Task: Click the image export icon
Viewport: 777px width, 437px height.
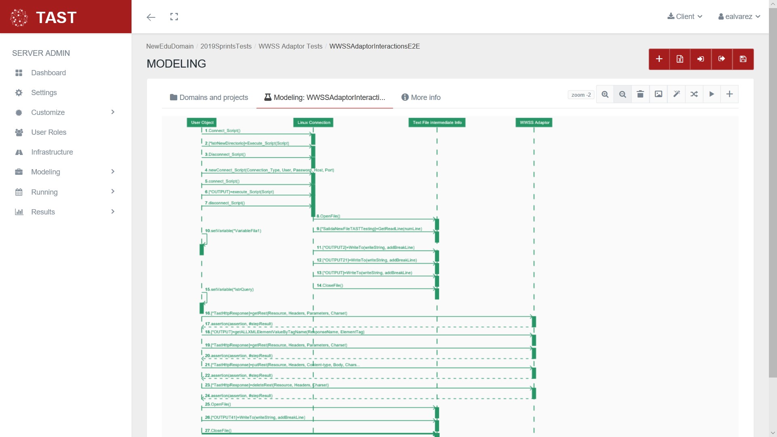Action: click(658, 94)
